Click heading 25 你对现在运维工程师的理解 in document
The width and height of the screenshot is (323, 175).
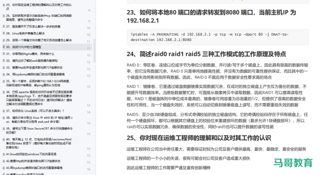click(x=199, y=137)
